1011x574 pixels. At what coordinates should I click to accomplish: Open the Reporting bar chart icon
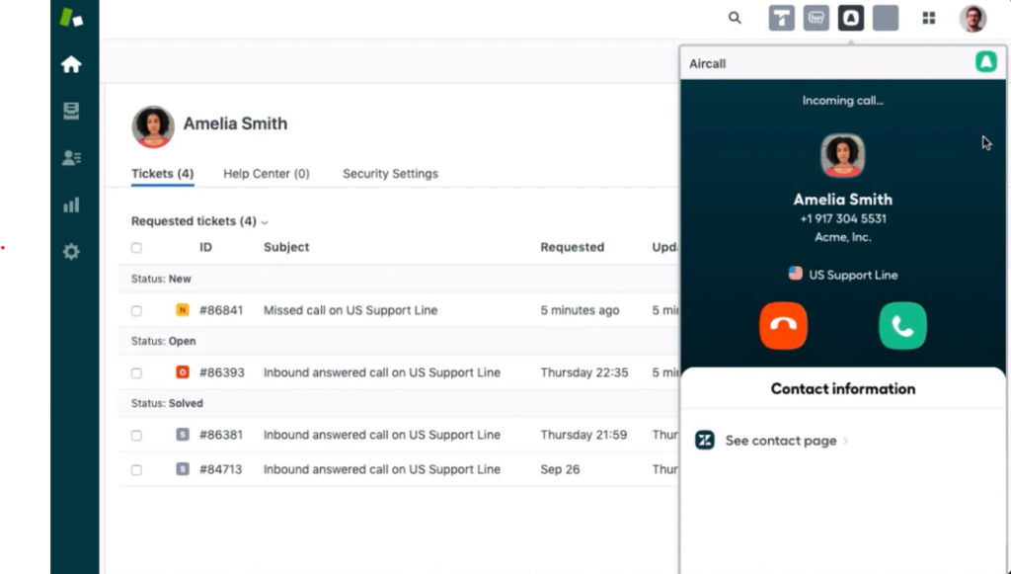(x=71, y=205)
